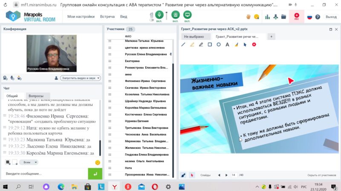Open Windows Start menu
Screen dimensions: 341x191
coord(5,187)
